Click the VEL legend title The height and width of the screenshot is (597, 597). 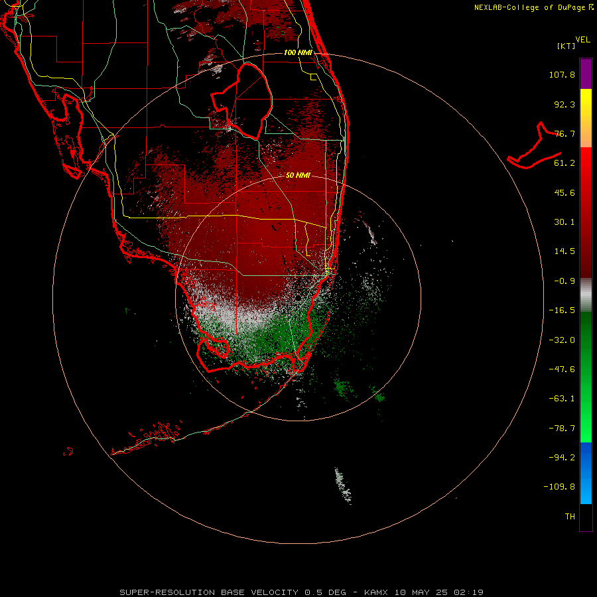582,40
